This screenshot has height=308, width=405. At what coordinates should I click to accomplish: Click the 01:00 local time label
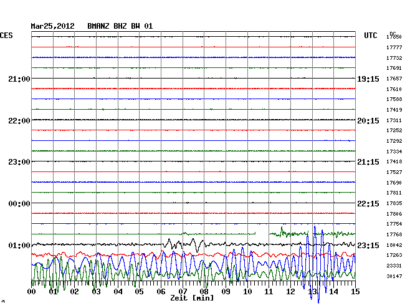pos(19,245)
